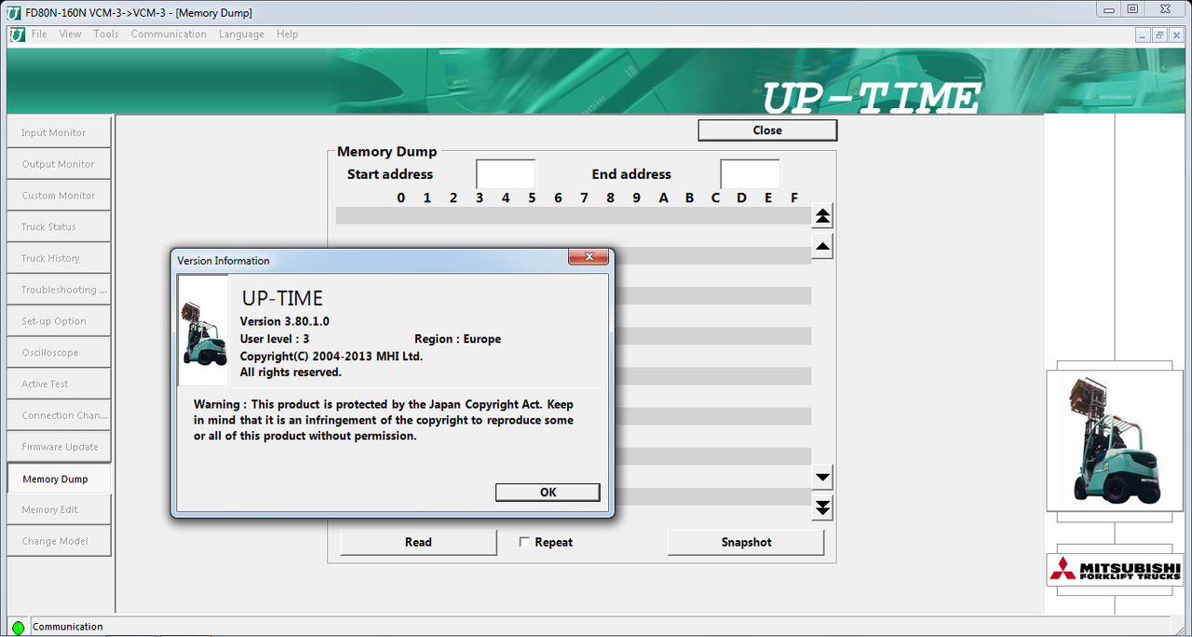1192x637 pixels.
Task: Click the Close button above Memory Dump
Action: (767, 130)
